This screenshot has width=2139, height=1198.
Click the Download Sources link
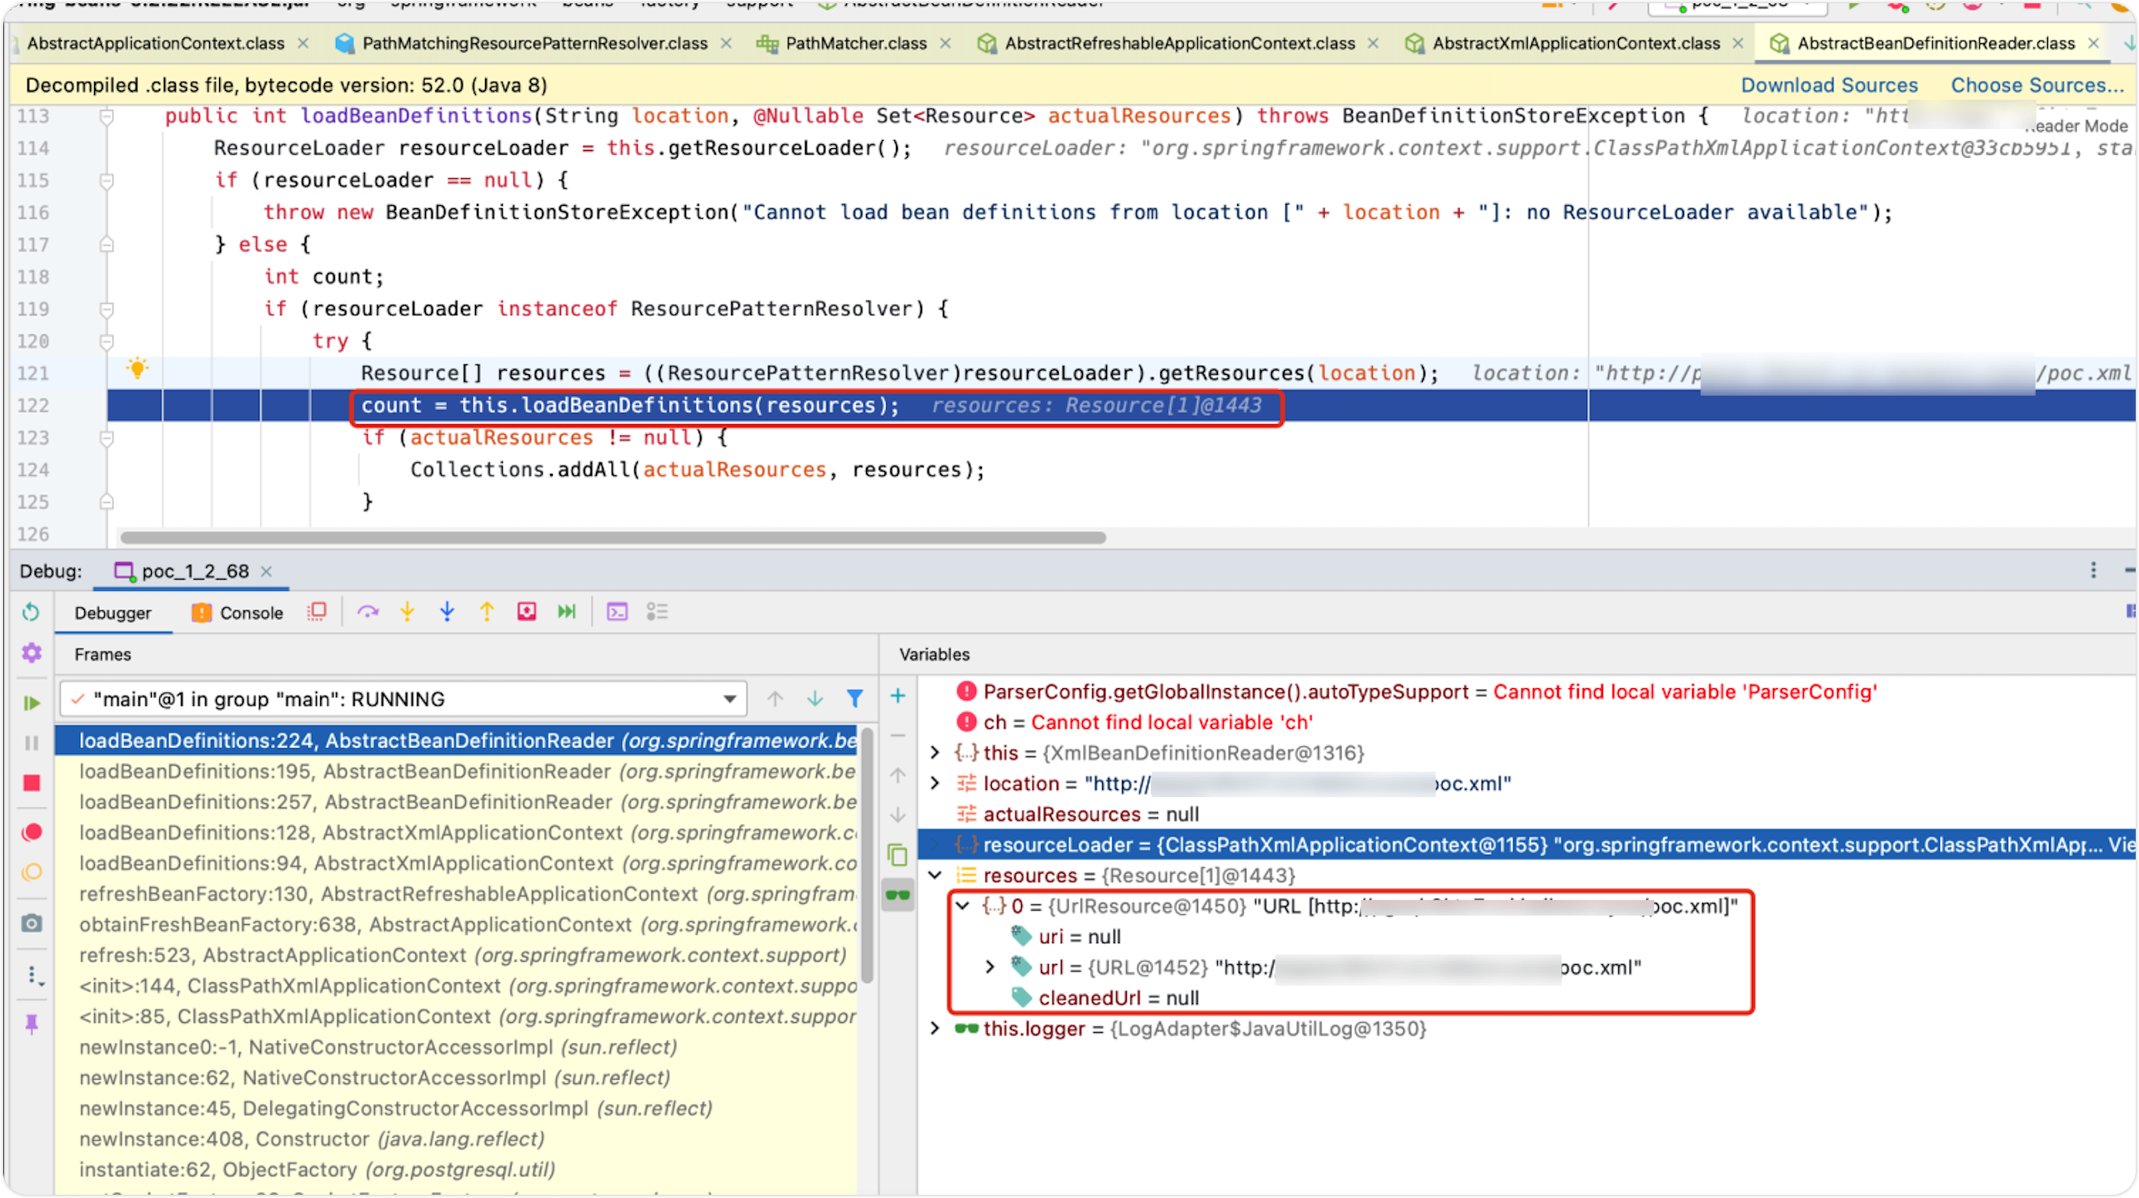(x=1829, y=85)
